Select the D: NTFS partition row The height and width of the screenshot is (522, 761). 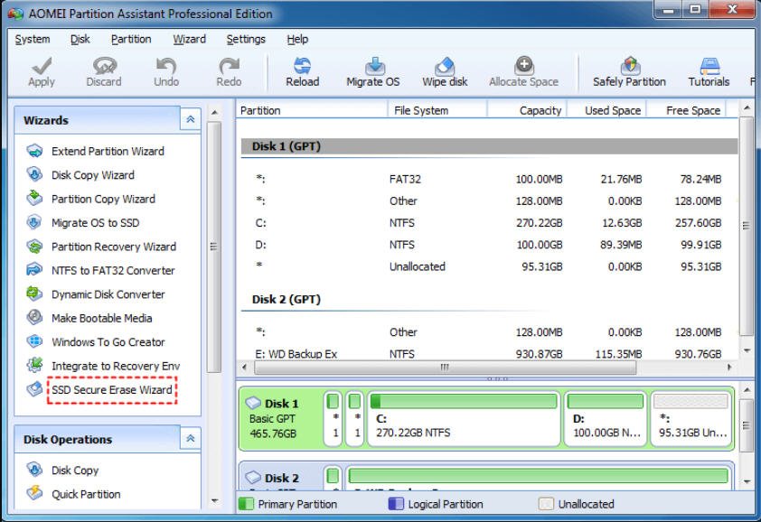click(489, 245)
